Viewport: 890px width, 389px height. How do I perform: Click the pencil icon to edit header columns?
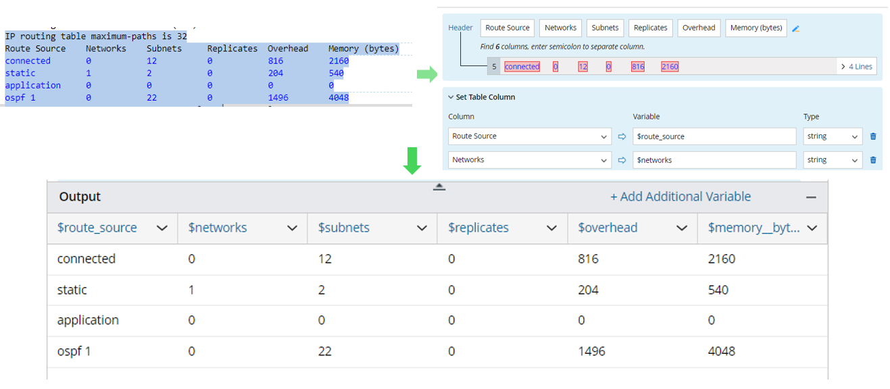pos(796,28)
